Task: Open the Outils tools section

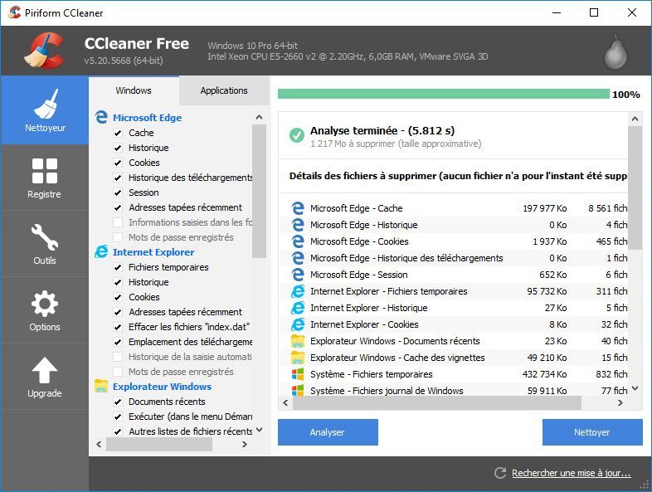Action: coord(45,244)
